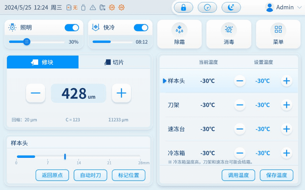Click the 照明 brightness slider handle
The height and width of the screenshot is (190, 305).
click(27, 42)
